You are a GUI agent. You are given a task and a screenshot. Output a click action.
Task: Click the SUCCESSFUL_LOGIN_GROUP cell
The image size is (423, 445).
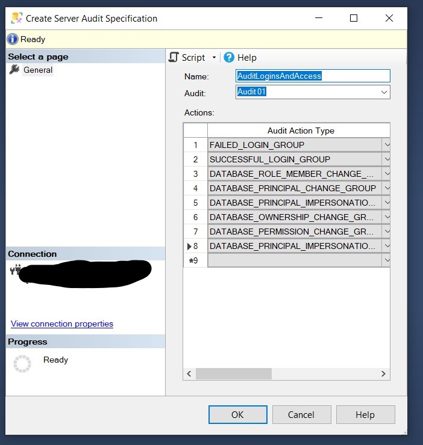pos(295,159)
